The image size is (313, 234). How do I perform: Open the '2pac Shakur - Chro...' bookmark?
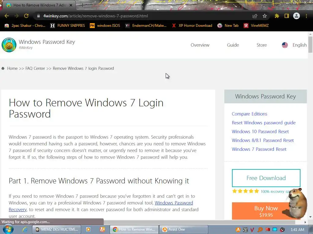pyautogui.click(x=25, y=26)
